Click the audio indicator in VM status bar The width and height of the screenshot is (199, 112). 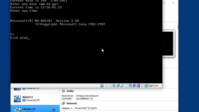pos(114,86)
